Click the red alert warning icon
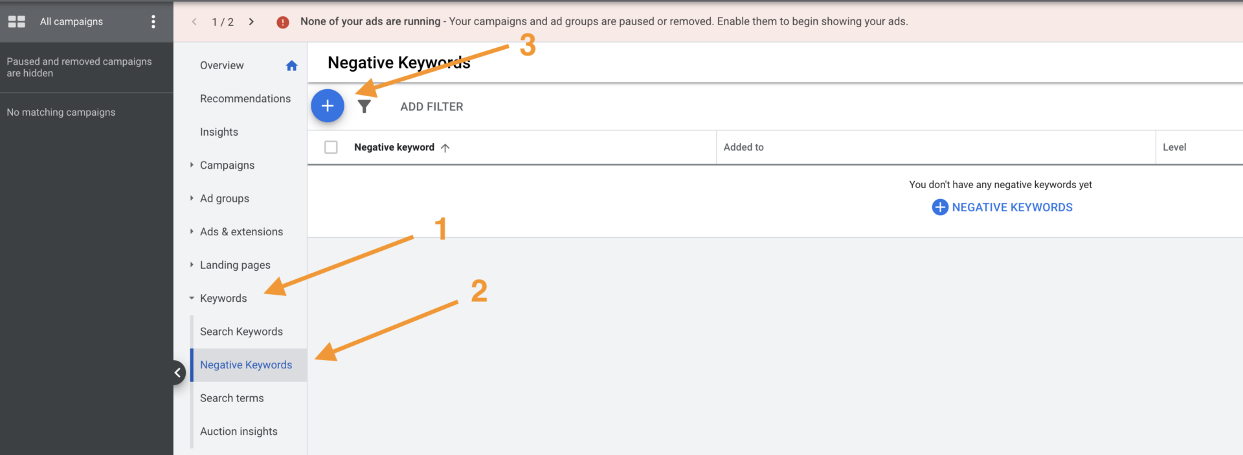1243x455 pixels. tap(283, 22)
